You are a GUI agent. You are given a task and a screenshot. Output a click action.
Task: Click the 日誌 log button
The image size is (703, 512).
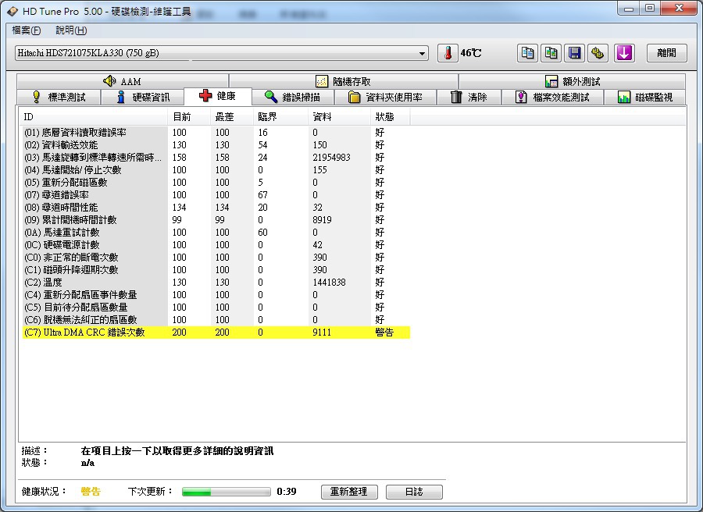click(414, 492)
